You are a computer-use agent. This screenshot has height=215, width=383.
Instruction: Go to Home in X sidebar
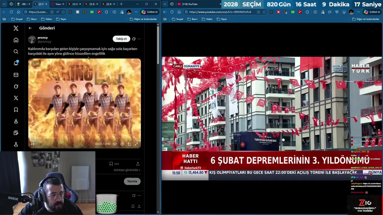click(x=16, y=40)
